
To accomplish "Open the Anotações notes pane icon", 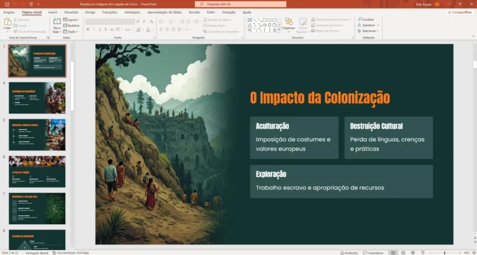I will (x=349, y=253).
